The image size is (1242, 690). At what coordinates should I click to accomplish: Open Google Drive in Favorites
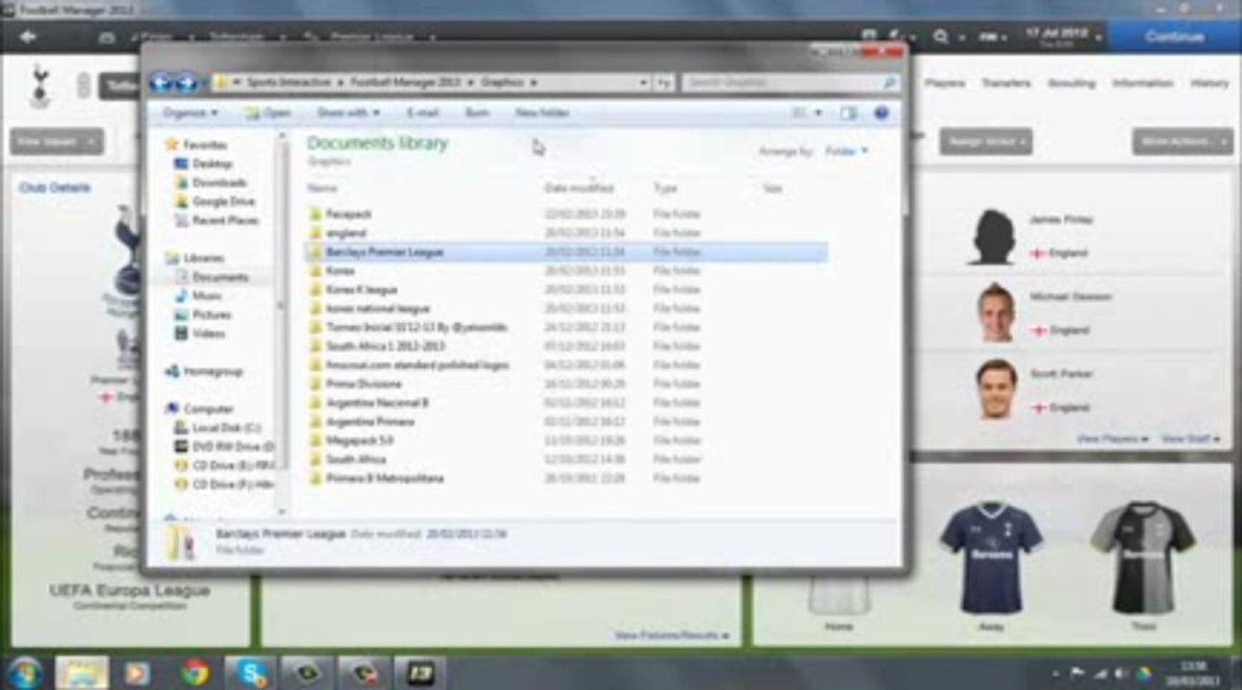click(214, 202)
